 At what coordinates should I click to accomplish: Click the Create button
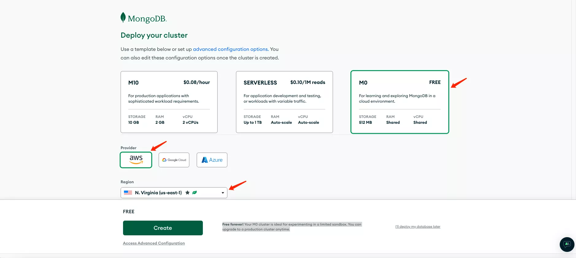[x=163, y=228]
